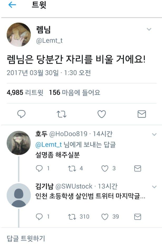Reply to the main tweet
This screenshot has width=162, height=244.
click(21, 114)
